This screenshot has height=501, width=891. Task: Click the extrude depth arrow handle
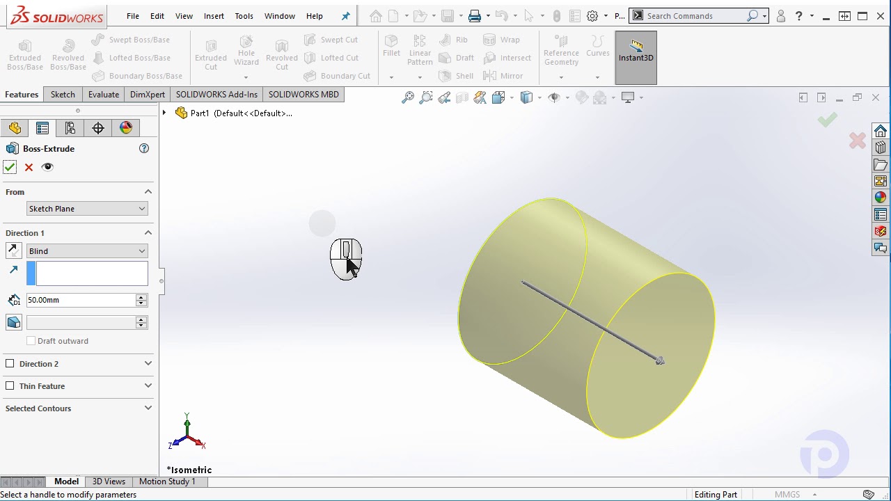pyautogui.click(x=659, y=360)
